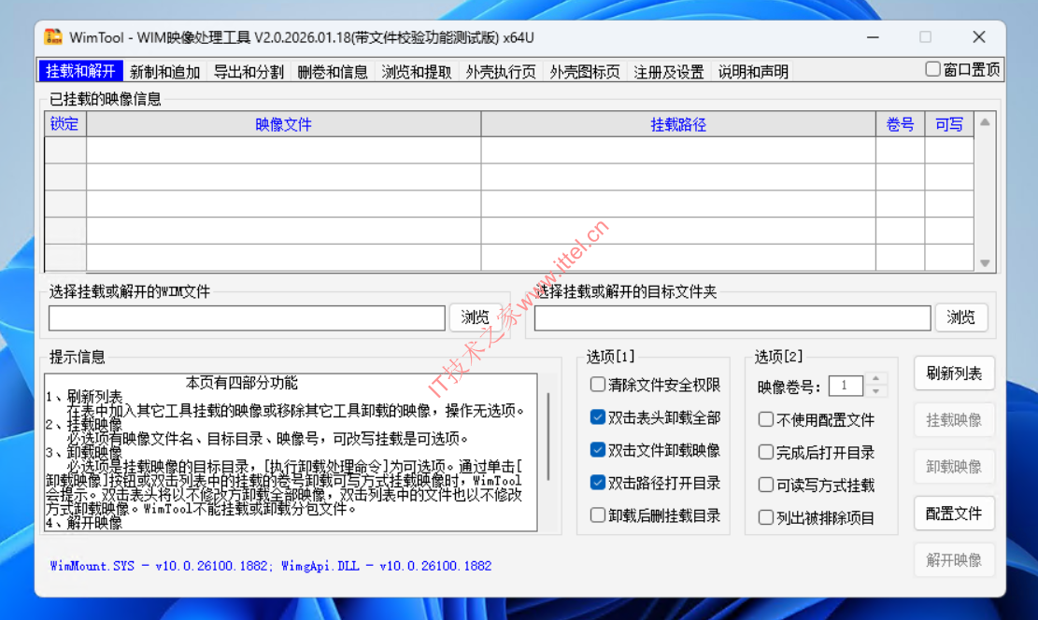This screenshot has height=620, width=1038.
Task: Check the 清除文件安全权限 option
Action: (598, 385)
